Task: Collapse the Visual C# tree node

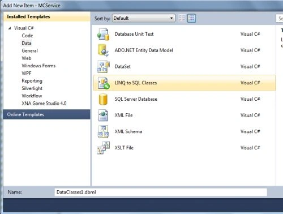Action: tap(10, 28)
